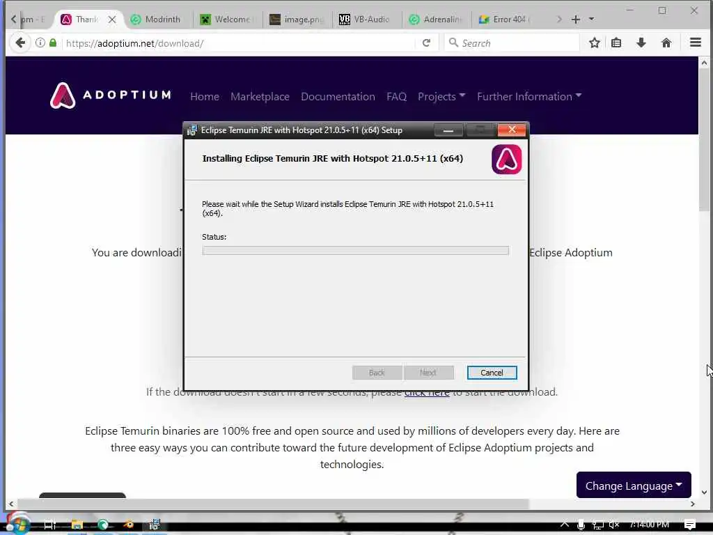Click the taskbar clock showing 7:14 PM
This screenshot has height=535, width=713.
(650, 525)
